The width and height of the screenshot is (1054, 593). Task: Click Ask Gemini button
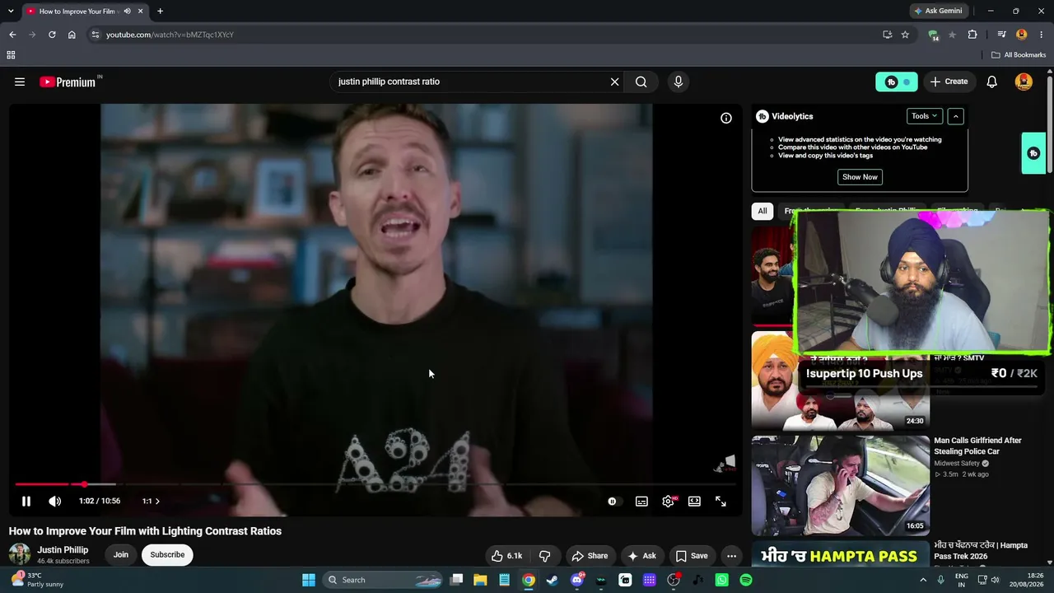937,11
